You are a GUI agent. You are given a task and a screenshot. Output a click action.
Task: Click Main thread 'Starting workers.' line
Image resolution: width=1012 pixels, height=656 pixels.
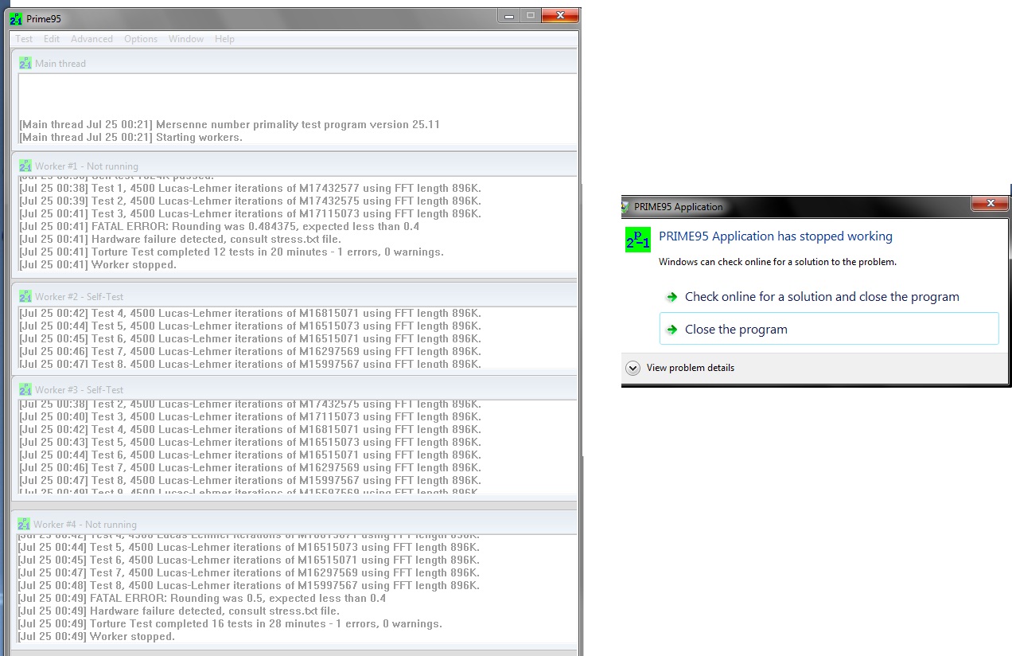pyautogui.click(x=130, y=137)
